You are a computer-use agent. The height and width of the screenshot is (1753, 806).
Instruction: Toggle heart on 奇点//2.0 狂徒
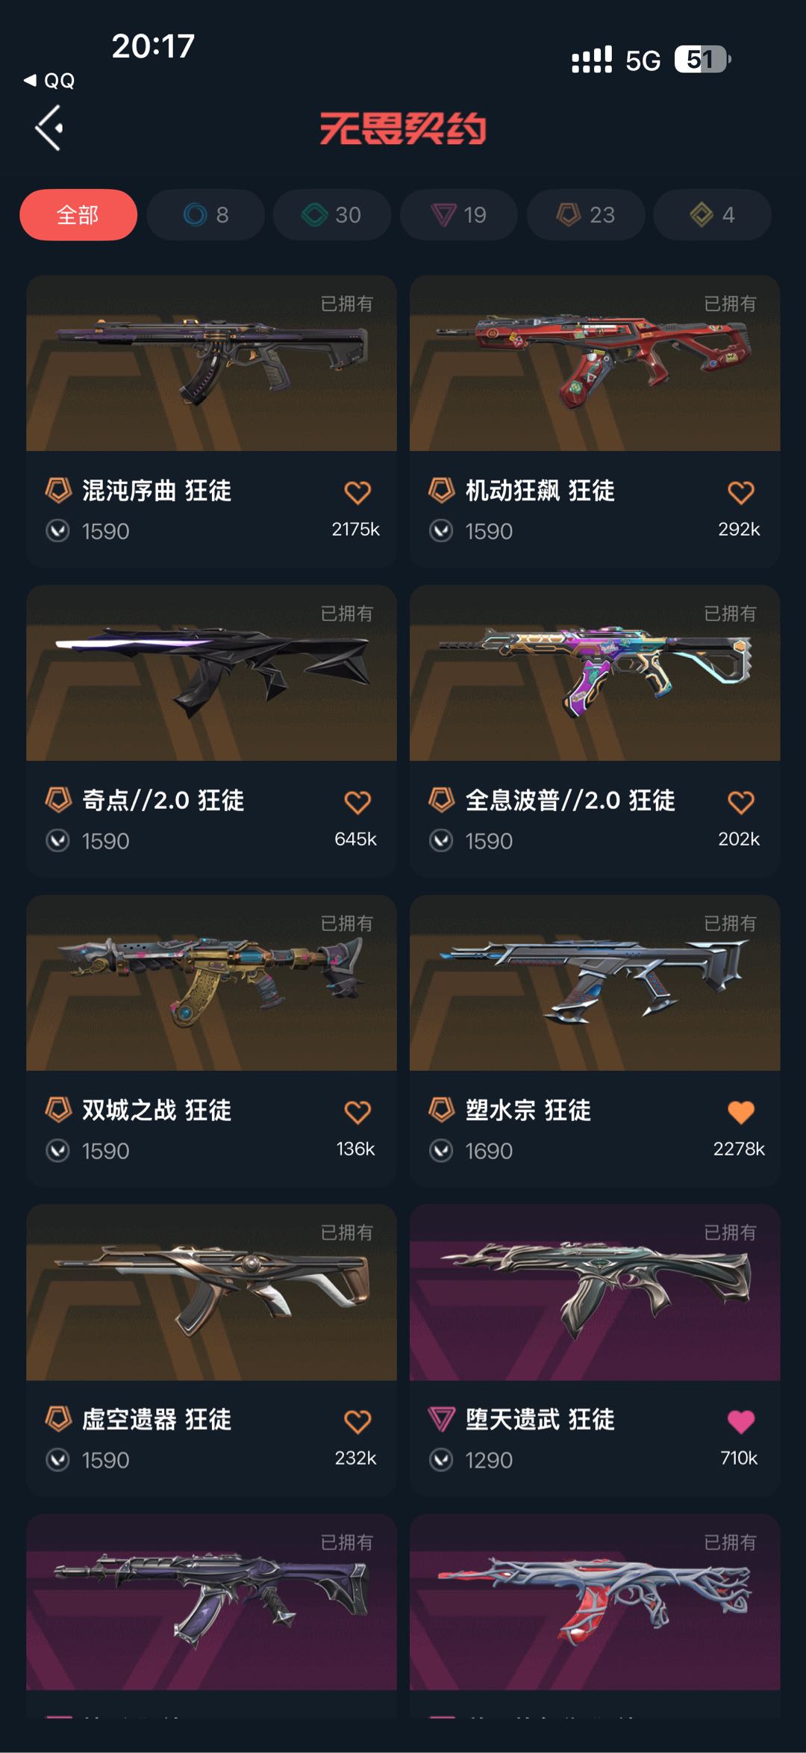click(x=357, y=802)
